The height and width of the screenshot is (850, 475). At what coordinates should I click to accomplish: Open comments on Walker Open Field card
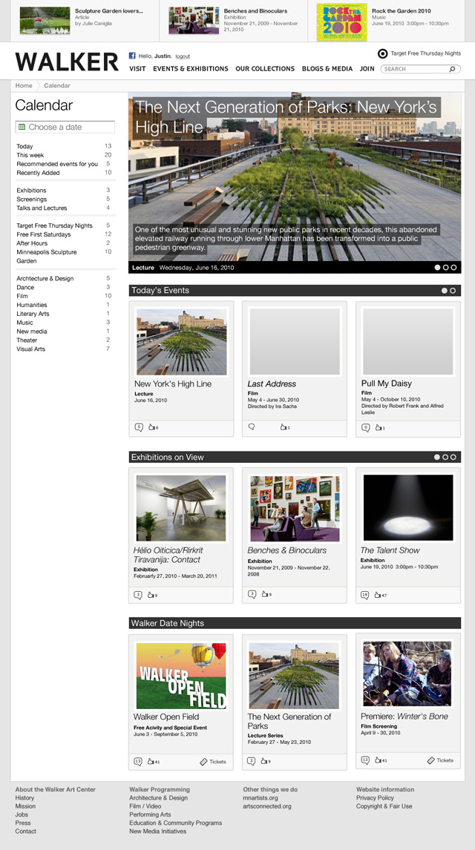(x=138, y=761)
